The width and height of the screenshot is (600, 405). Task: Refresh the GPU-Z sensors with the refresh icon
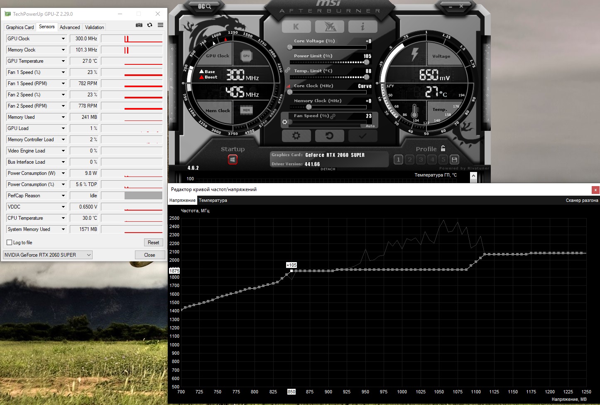150,25
